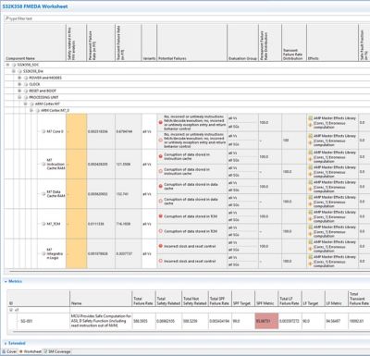Click the red highlighted SPF Metric cell

pyautogui.click(x=266, y=321)
